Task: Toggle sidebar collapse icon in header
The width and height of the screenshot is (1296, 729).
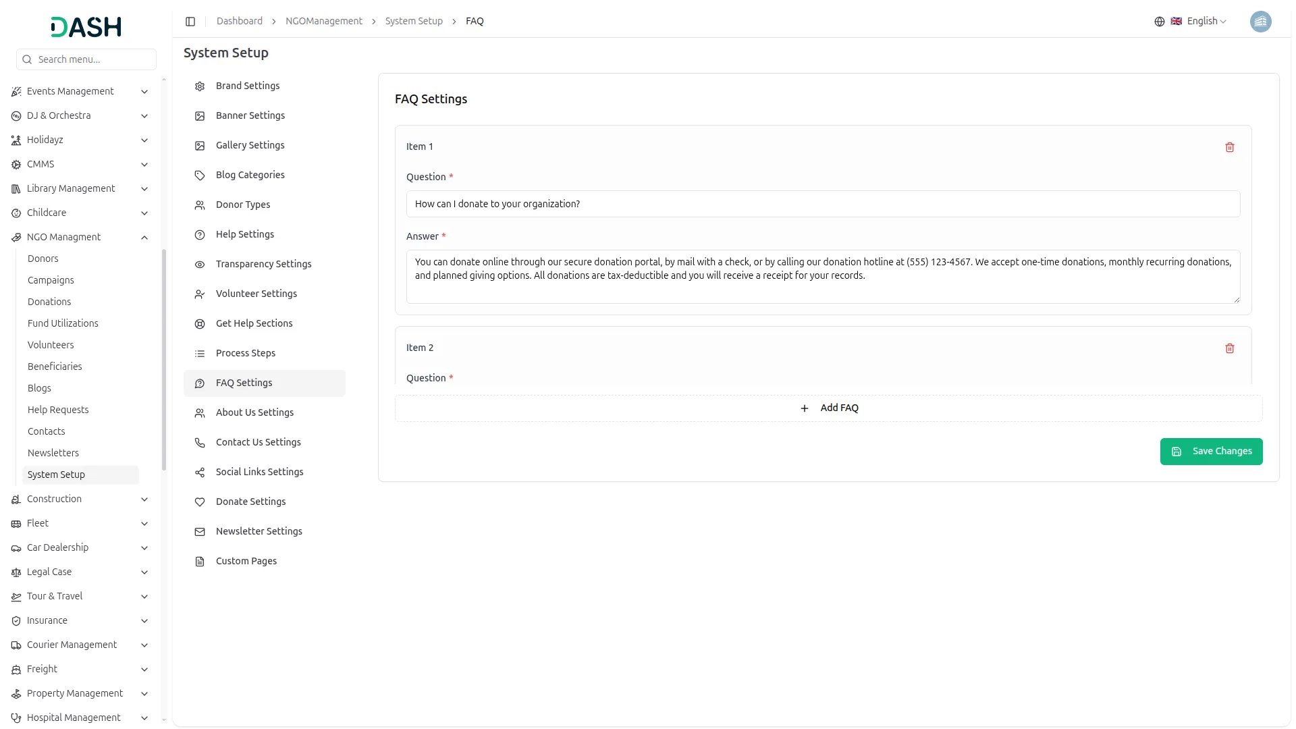Action: 190,22
